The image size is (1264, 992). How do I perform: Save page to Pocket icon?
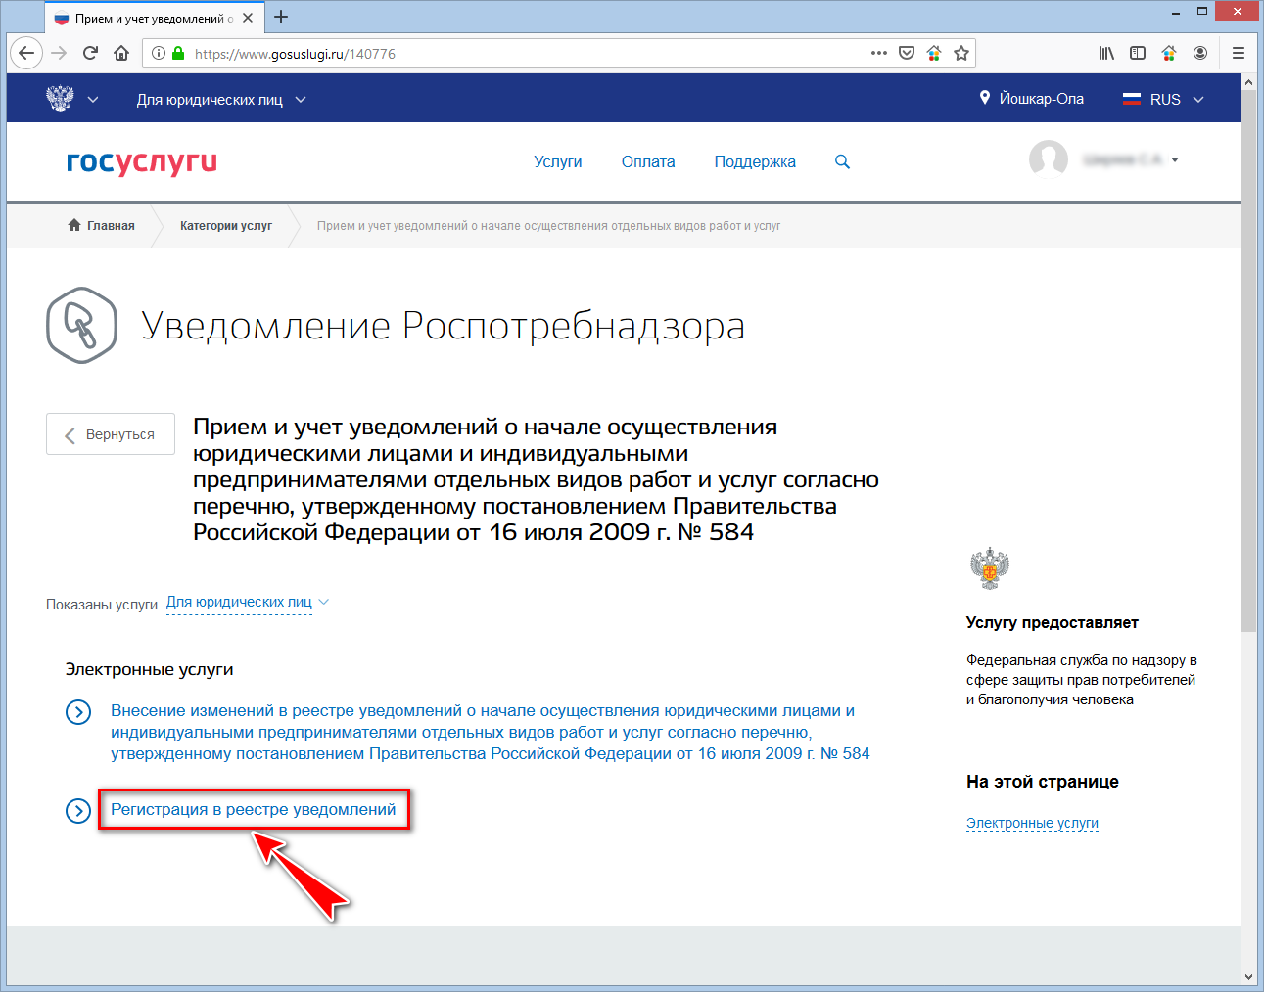[x=907, y=53]
